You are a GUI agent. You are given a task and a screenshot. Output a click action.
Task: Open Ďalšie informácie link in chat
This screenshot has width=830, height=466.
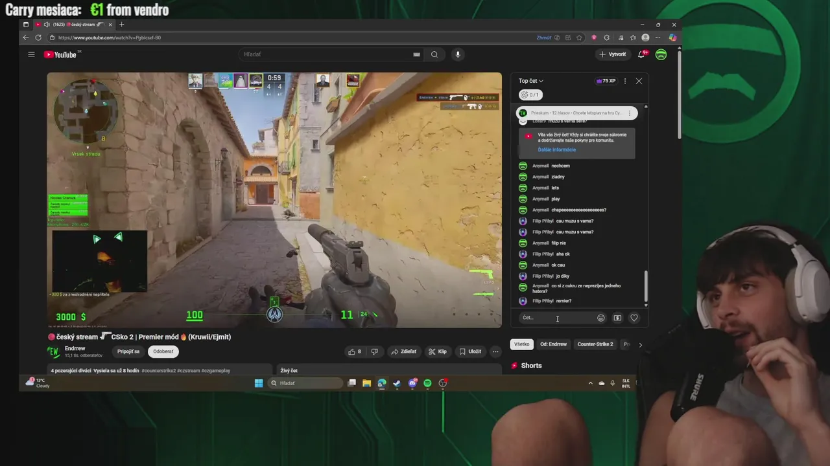pyautogui.click(x=556, y=150)
